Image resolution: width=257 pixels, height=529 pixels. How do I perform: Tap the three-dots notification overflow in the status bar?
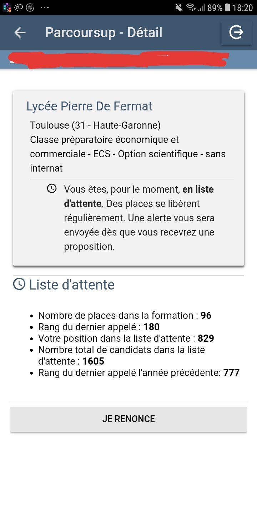[45, 8]
